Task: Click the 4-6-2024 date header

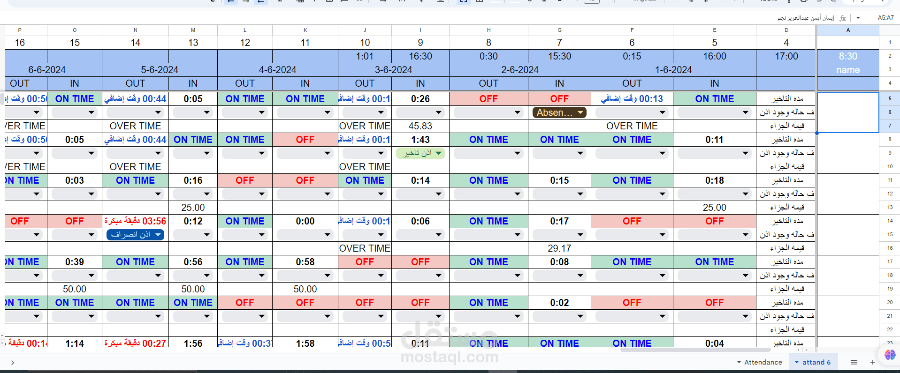Action: [277, 70]
